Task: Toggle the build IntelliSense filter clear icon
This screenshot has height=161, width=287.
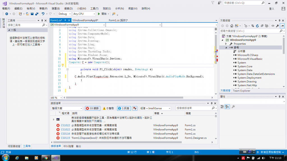Action: pos(135,108)
